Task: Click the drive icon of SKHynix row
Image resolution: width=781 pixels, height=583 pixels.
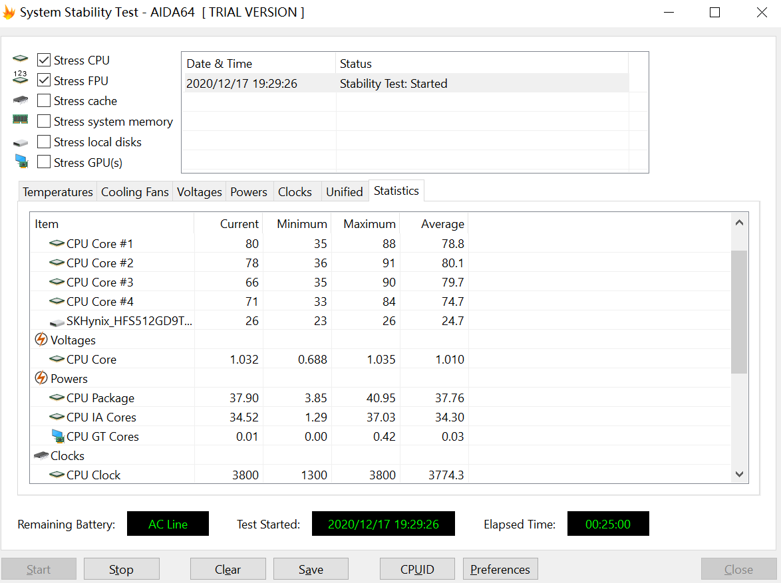Action: [x=57, y=322]
